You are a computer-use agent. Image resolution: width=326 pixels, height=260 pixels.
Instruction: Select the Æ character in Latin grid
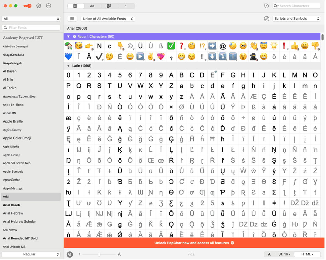[x=253, y=96]
